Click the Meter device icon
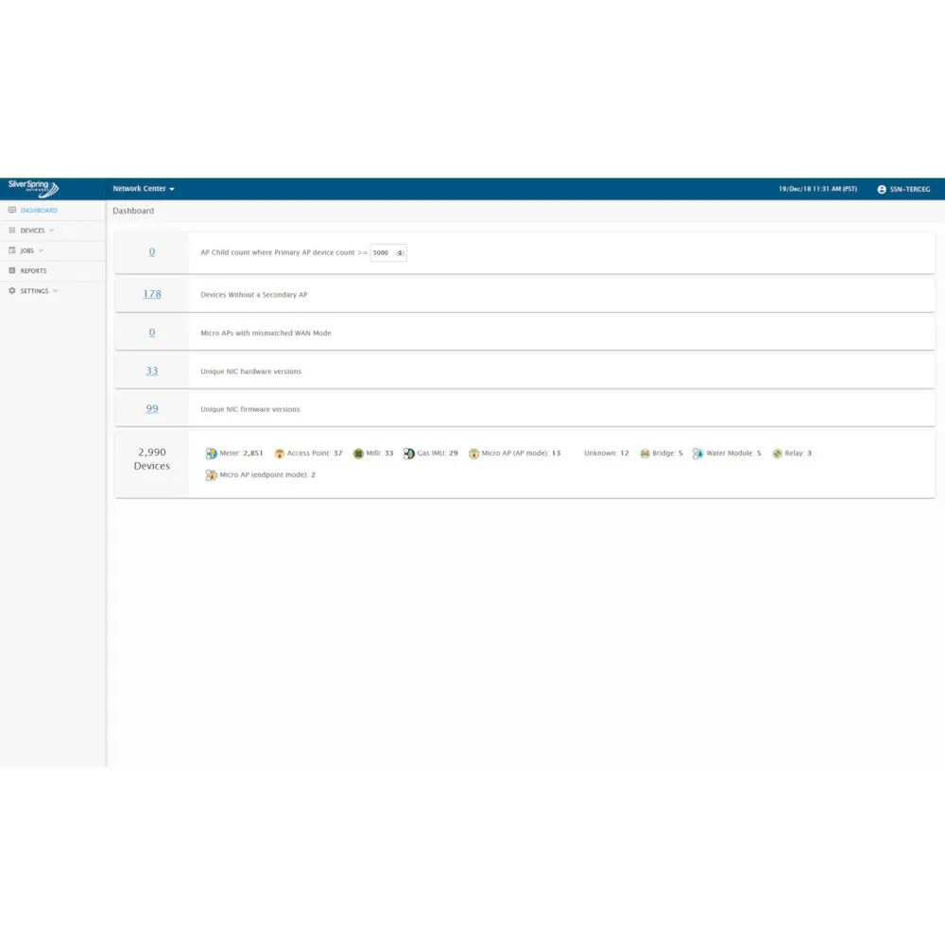This screenshot has width=945, height=945. coord(211,453)
